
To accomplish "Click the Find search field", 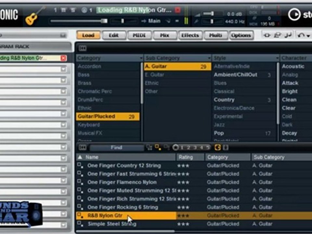I will (x=117, y=148).
